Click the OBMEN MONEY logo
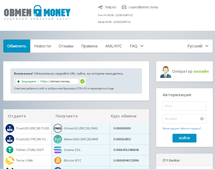215x170 pixels. click(37, 13)
